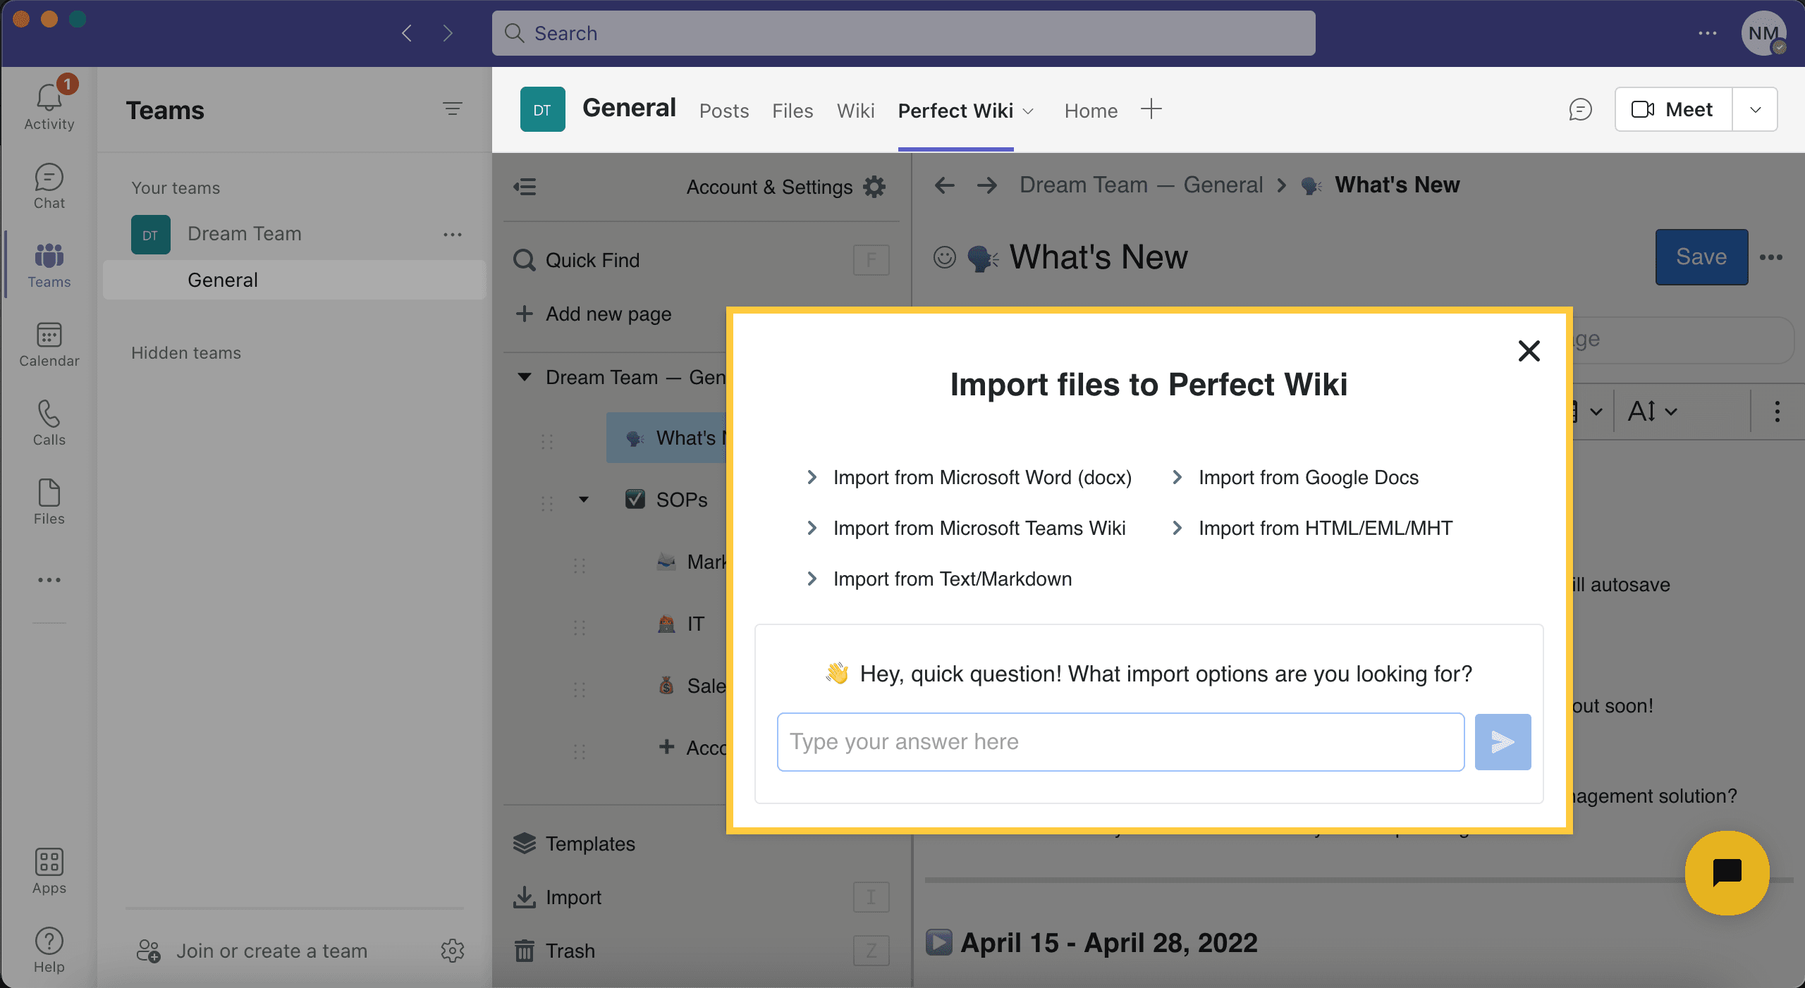The width and height of the screenshot is (1805, 988).
Task: Open manage teams gear icon
Action: point(452,950)
